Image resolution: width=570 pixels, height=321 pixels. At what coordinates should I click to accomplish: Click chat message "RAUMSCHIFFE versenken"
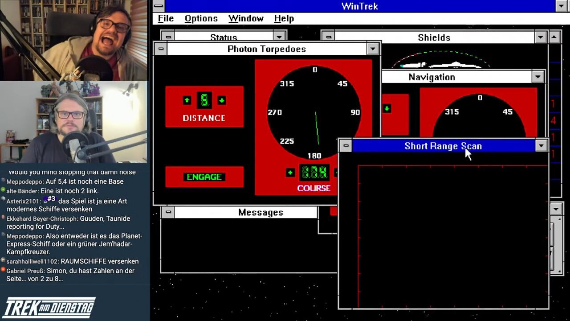pyautogui.click(x=100, y=261)
